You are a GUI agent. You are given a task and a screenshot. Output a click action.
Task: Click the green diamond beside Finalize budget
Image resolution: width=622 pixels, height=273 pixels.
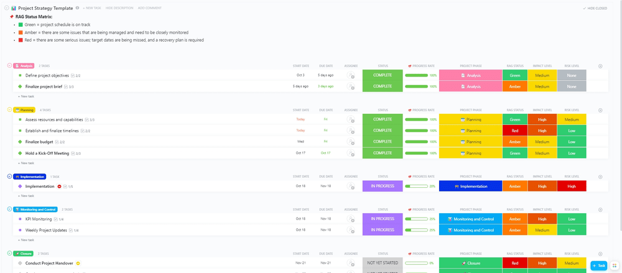20,142
